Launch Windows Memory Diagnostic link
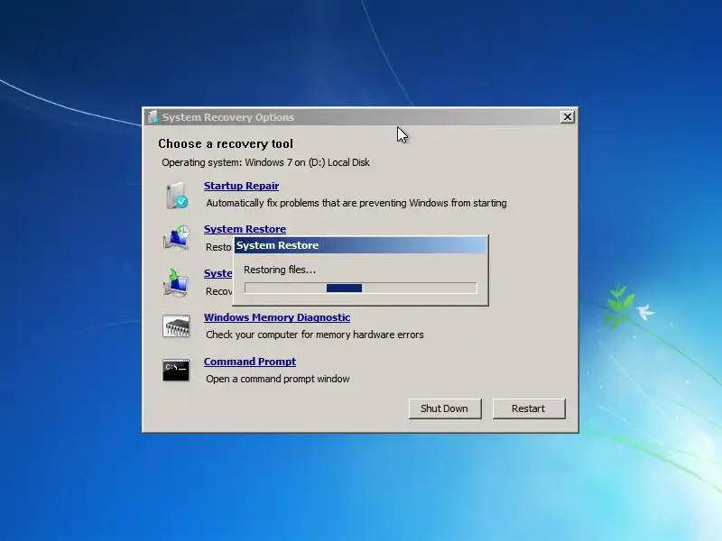Screen dimensions: 722x541 [277, 317]
